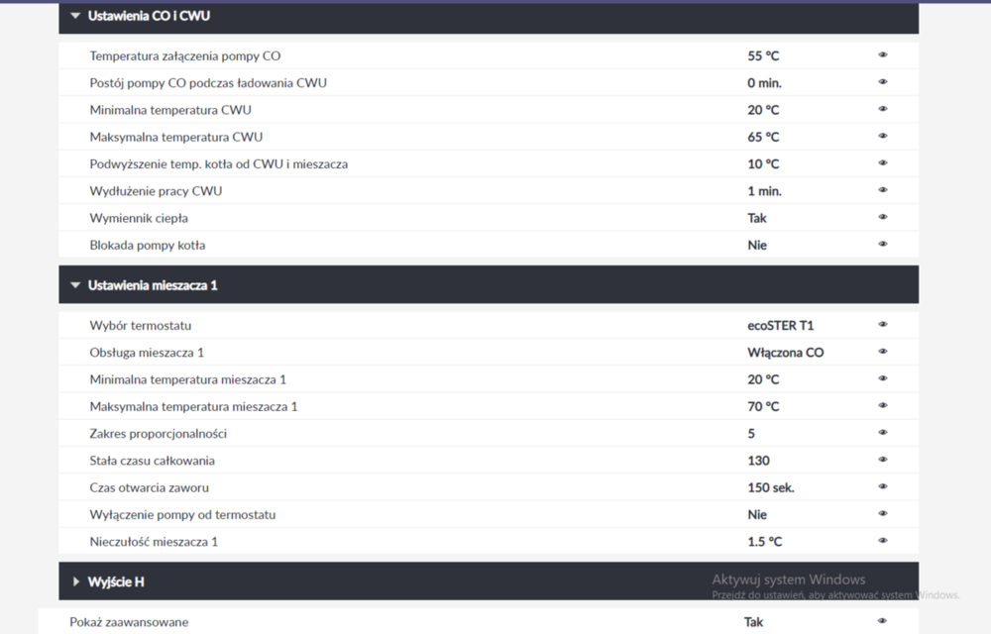This screenshot has height=634, width=991.
Task: Click eye icon for Wybór termostatu row
Action: [x=882, y=325]
